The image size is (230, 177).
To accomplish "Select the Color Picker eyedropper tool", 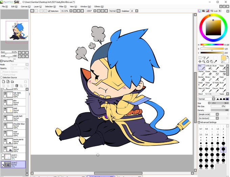I will pos(215,62).
